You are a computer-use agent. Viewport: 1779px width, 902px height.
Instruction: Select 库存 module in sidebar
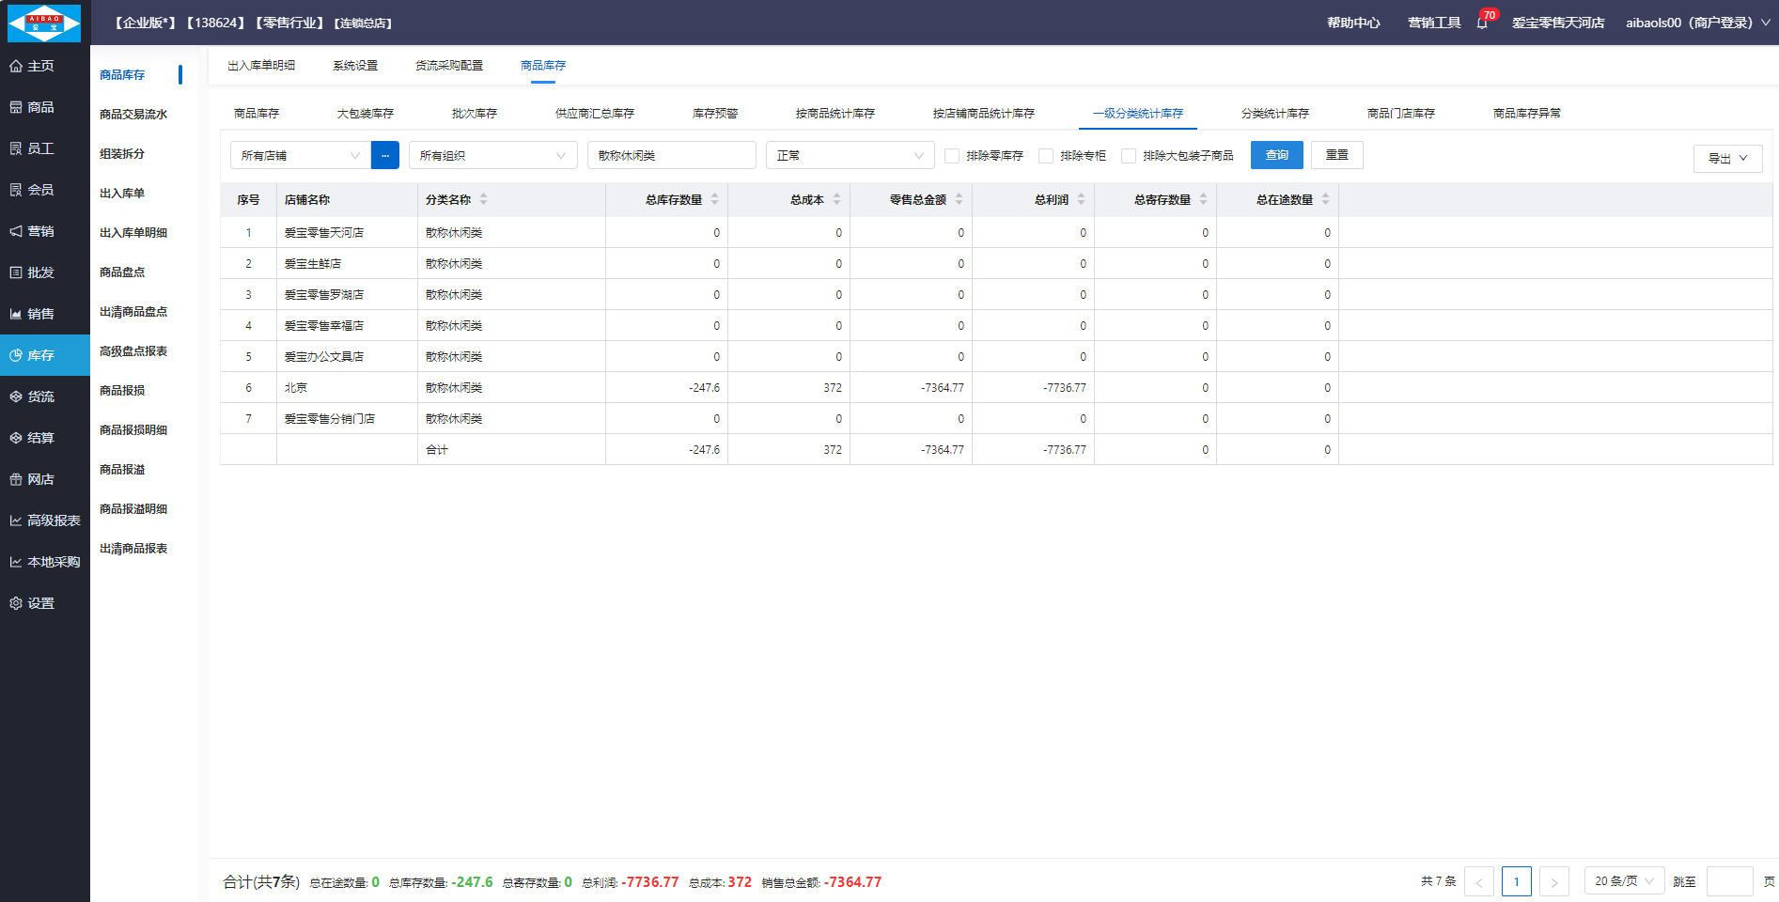(x=45, y=355)
